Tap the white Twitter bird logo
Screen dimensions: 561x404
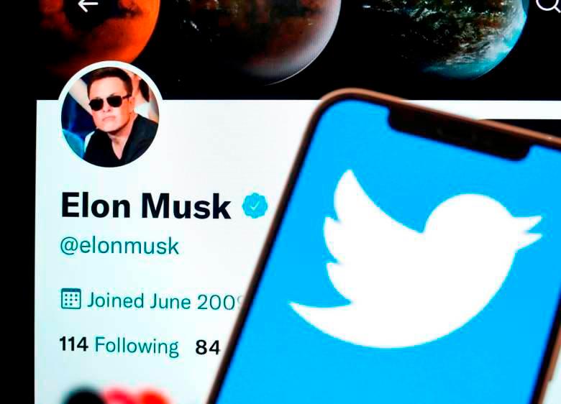point(416,259)
